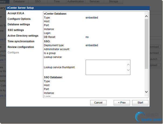Image resolution: width=163 pixels, height=124 pixels.
Task: Select the SSO settings step
Action: click(x=16, y=30)
